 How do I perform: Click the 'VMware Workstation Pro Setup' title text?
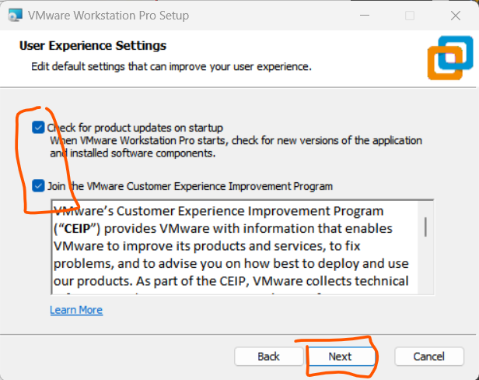[x=108, y=16]
